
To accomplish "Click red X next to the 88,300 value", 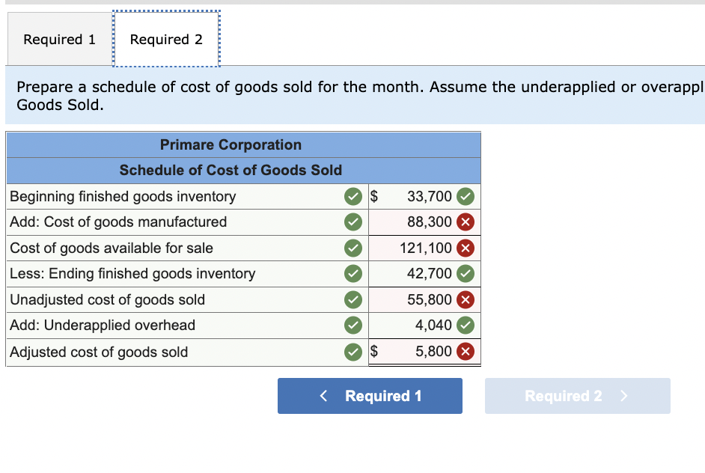I will pos(466,222).
